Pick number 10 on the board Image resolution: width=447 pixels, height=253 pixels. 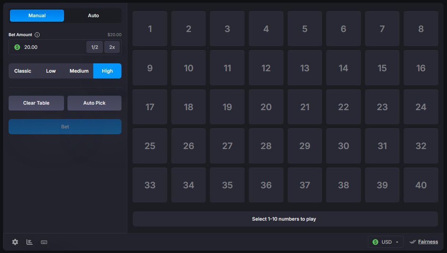[x=188, y=68]
